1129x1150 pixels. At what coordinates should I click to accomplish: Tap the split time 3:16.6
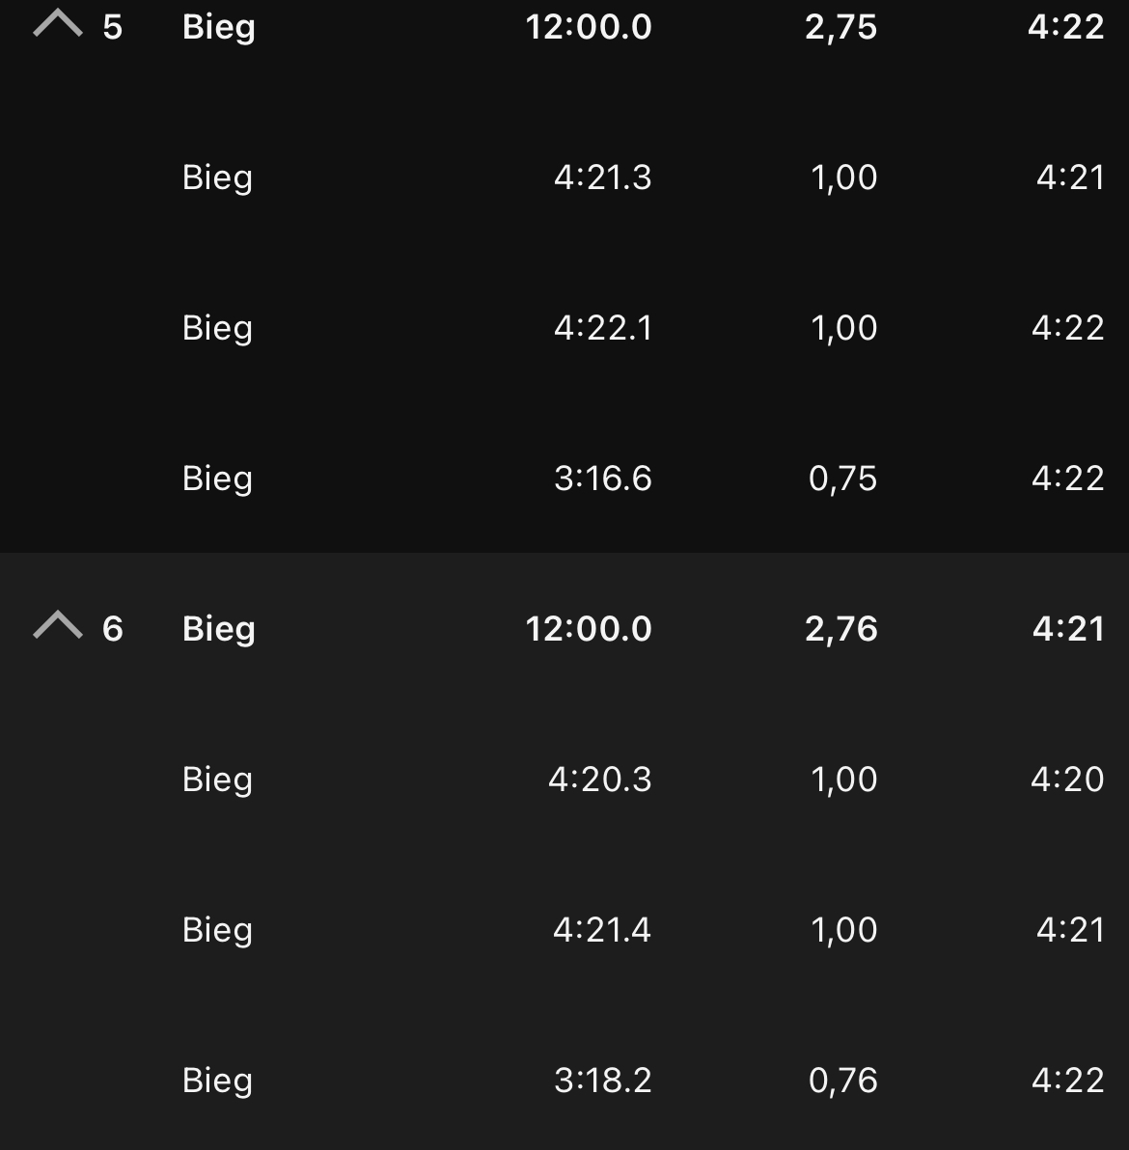[x=603, y=479]
